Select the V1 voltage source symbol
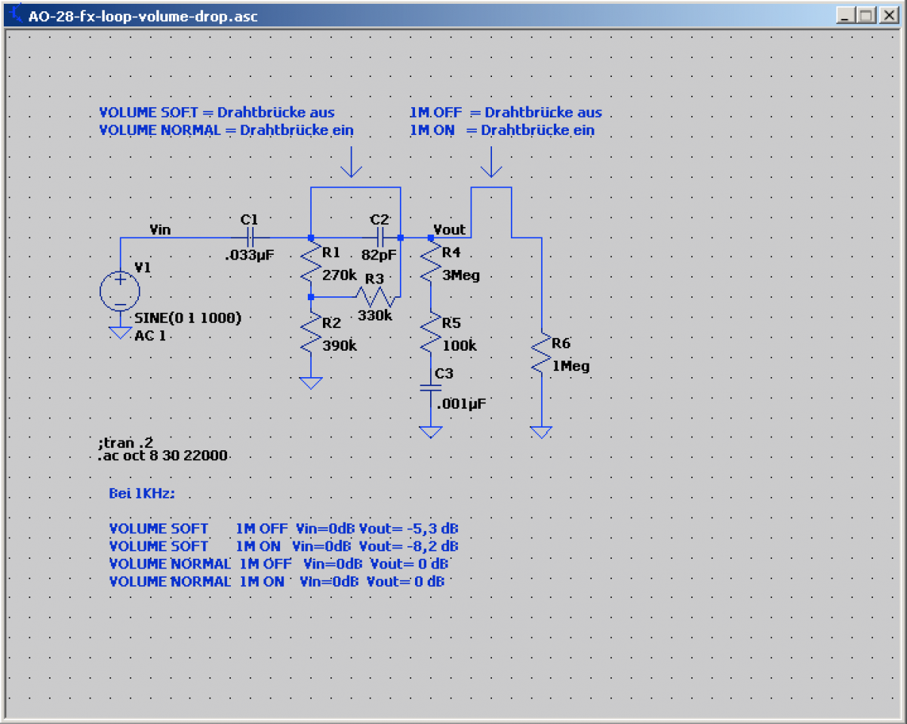Image resolution: width=907 pixels, height=724 pixels. point(120,291)
